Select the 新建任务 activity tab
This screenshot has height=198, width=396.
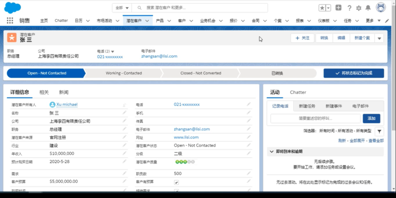[x=307, y=106]
